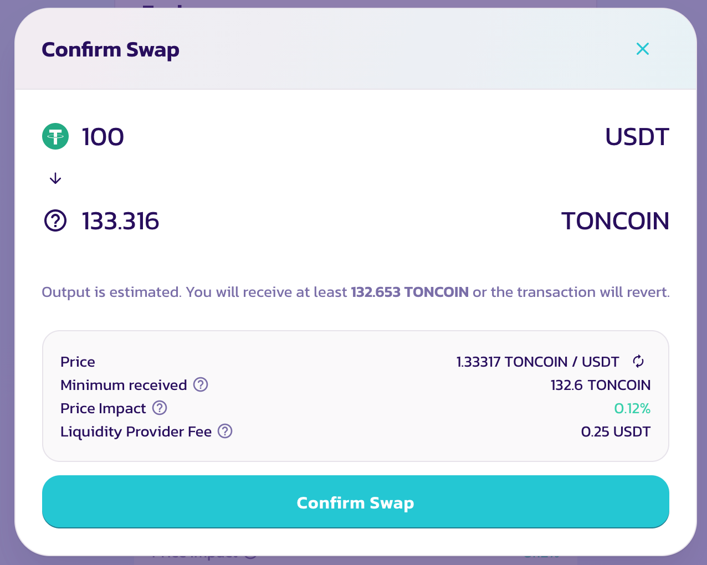Open the Minimum received help tooltip icon
707x565 pixels.
201,384
